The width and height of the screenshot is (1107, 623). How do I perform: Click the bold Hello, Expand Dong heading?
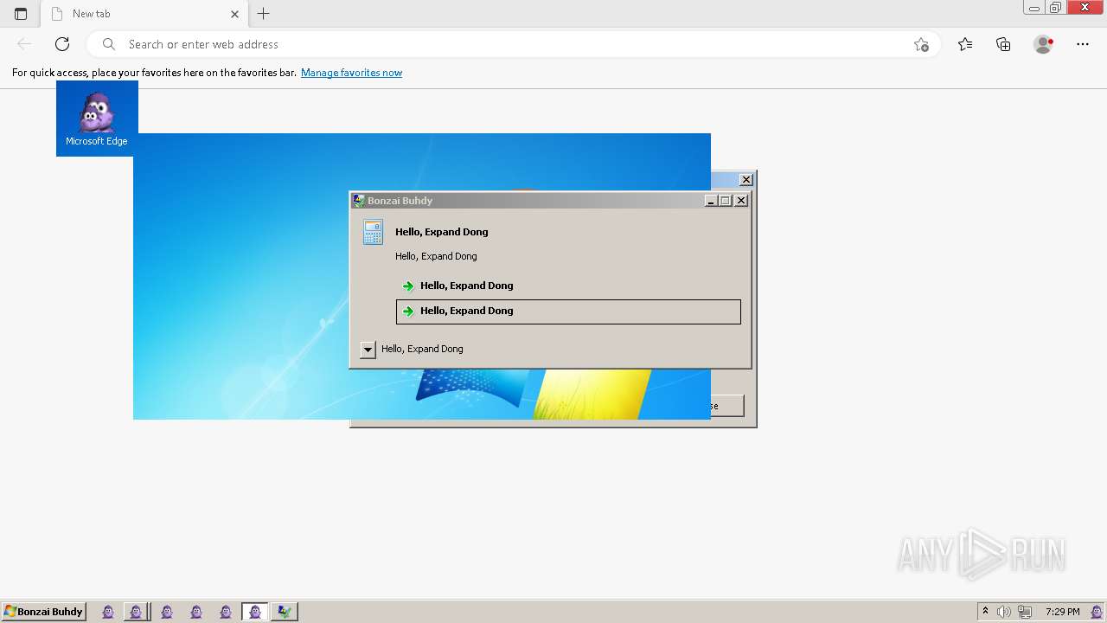click(441, 232)
